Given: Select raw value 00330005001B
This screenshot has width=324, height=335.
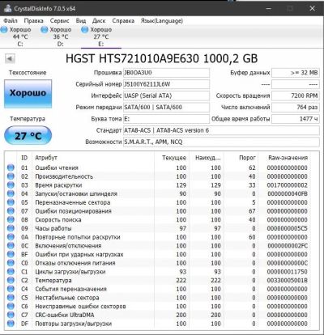Looking at the screenshot, I should point(288,280).
